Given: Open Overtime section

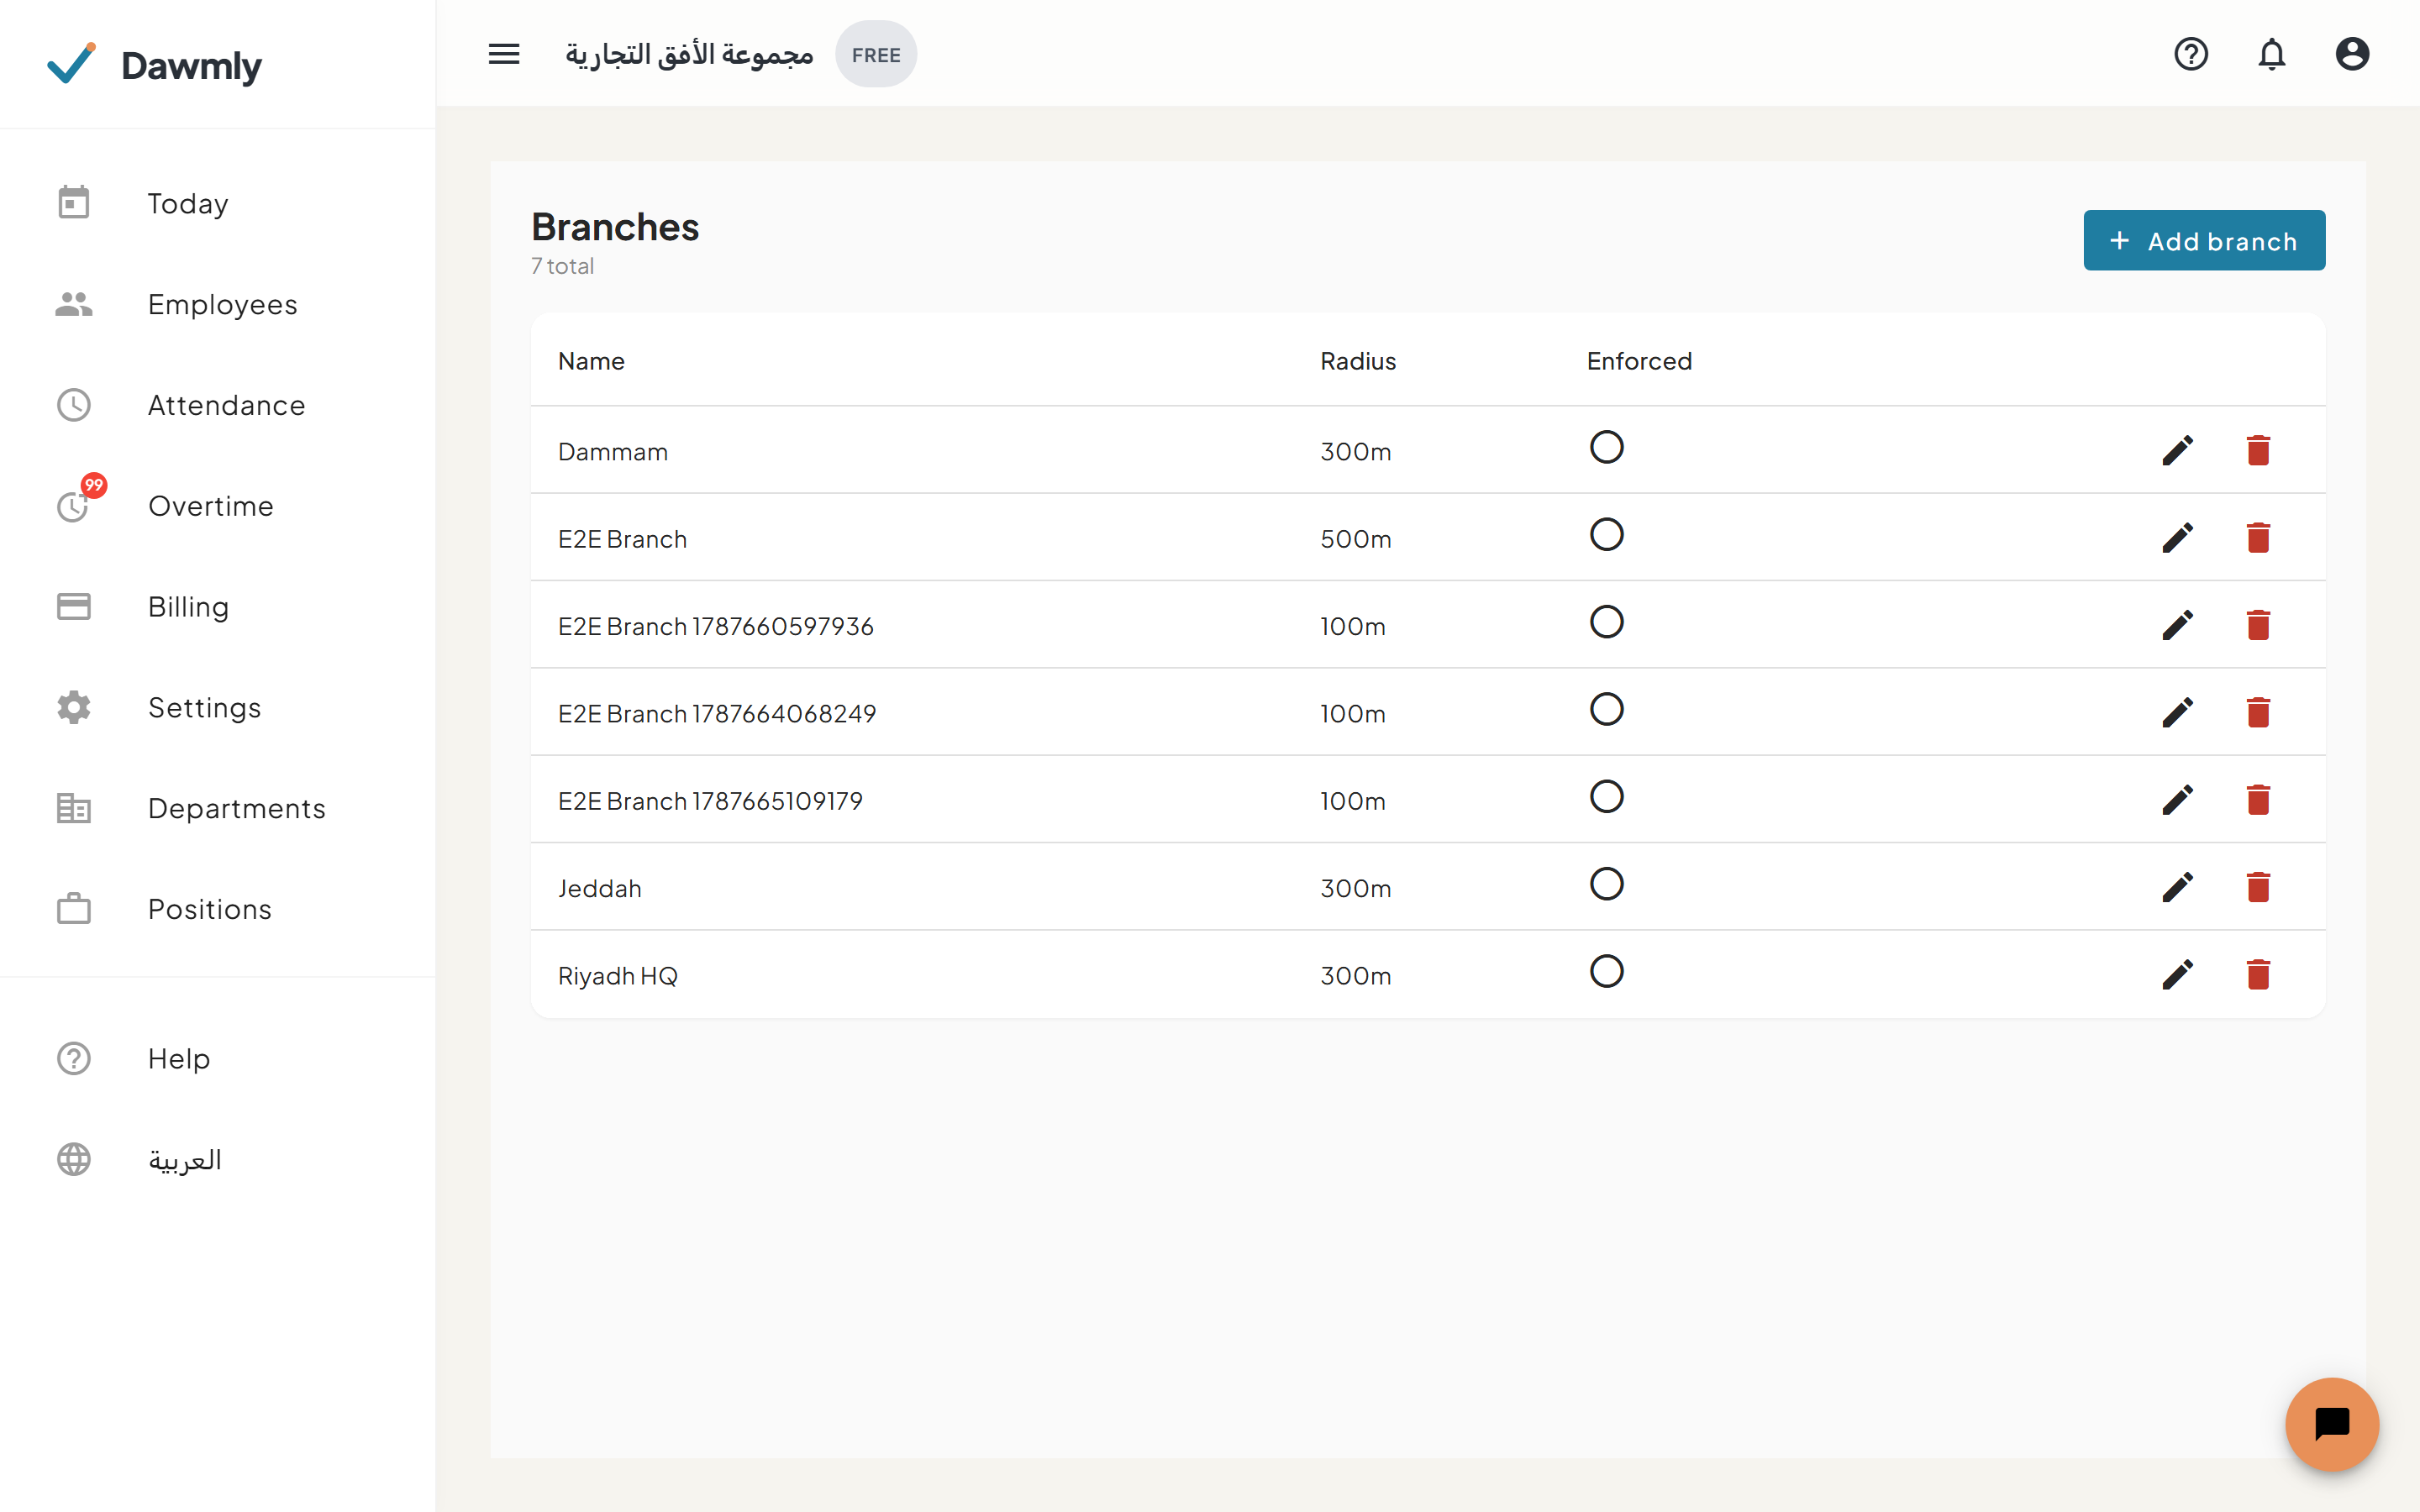Looking at the screenshot, I should pos(218,506).
